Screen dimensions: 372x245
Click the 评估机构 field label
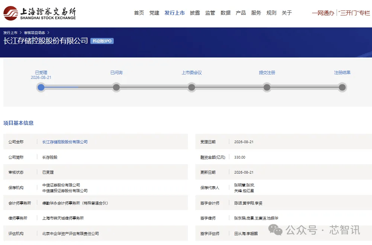(x=16, y=234)
